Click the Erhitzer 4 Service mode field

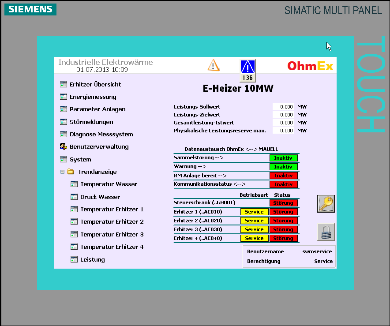click(254, 238)
